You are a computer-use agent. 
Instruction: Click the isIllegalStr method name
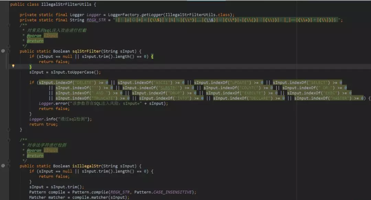[x=86, y=166]
